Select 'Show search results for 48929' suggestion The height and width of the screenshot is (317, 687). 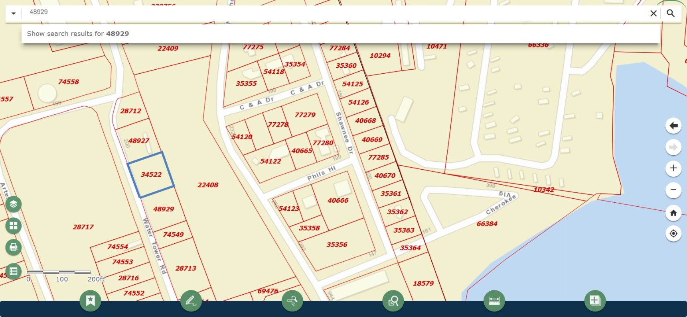point(78,34)
